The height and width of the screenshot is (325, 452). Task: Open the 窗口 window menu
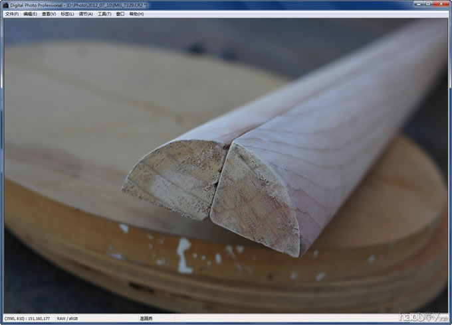tap(120, 13)
